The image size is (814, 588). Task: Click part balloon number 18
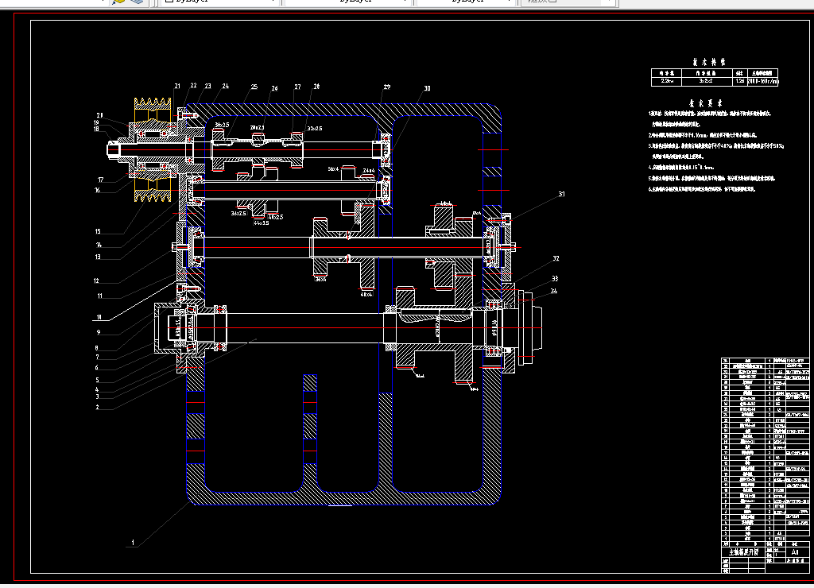point(96,130)
